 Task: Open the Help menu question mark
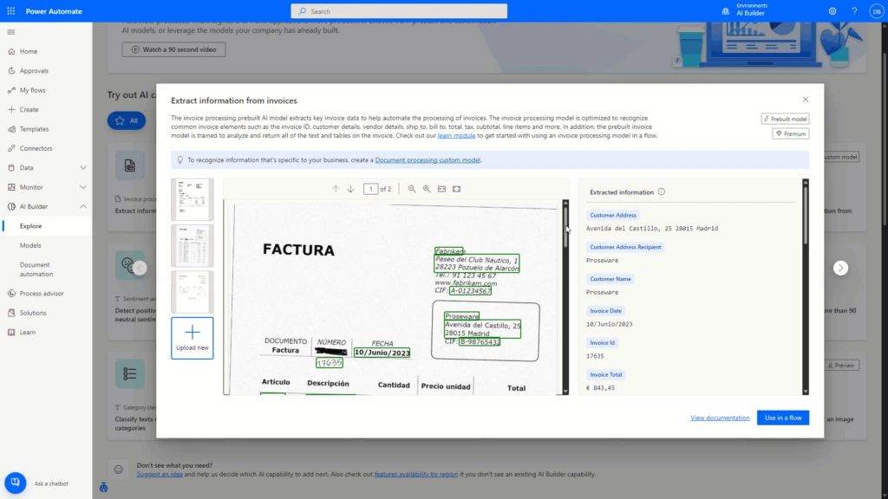[853, 10]
